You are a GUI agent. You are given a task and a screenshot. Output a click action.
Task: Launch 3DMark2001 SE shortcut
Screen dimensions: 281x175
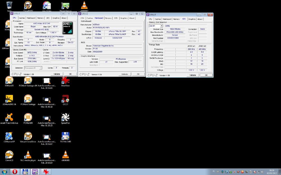tap(9, 100)
